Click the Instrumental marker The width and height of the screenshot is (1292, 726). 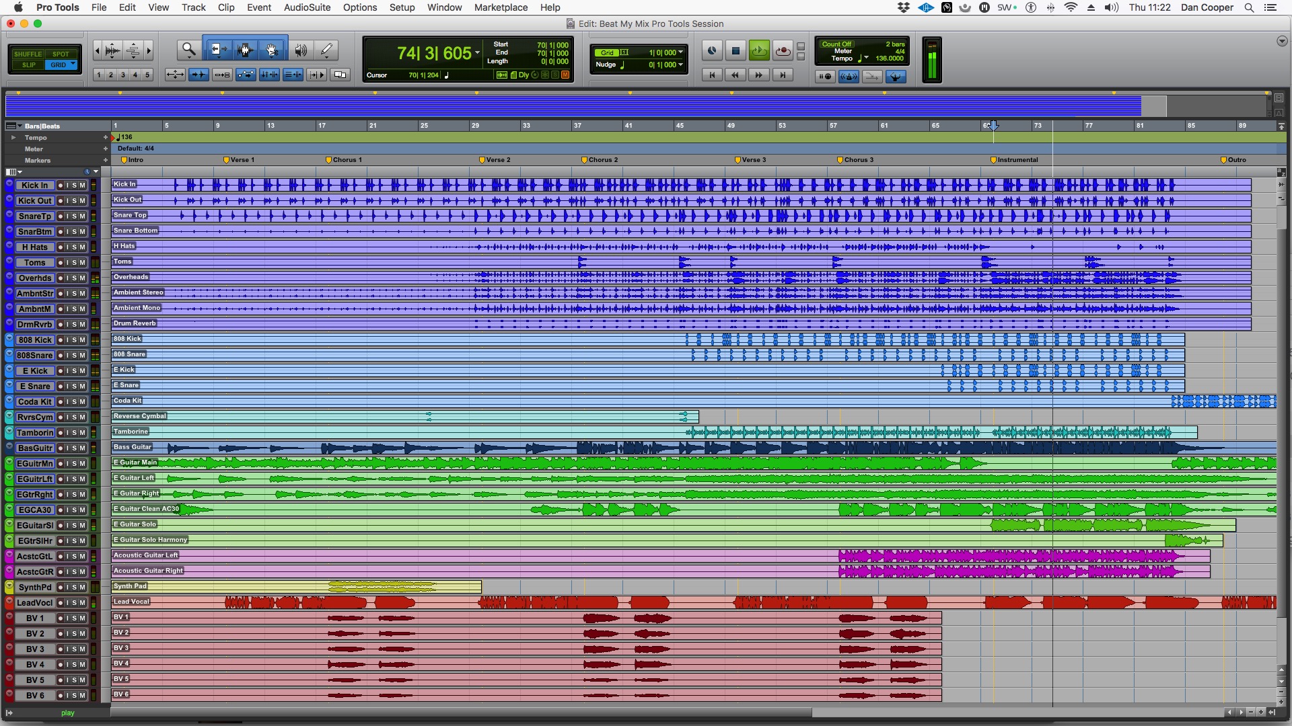point(1013,160)
